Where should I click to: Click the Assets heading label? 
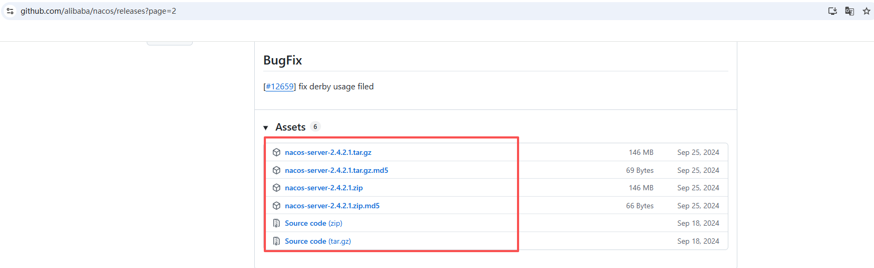(x=290, y=127)
